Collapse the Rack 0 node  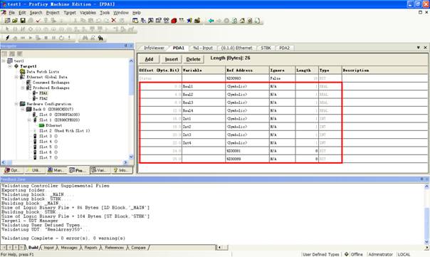(23, 109)
